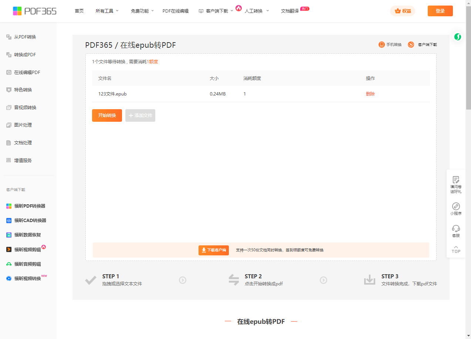Click the PDF365 logo
The width and height of the screenshot is (471, 339).
click(34, 11)
